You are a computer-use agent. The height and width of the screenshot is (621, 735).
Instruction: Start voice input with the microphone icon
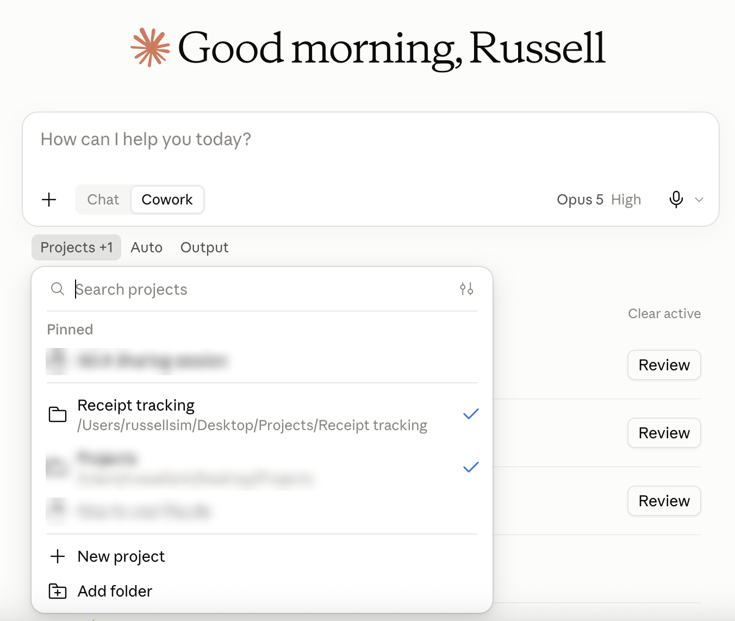[676, 200]
